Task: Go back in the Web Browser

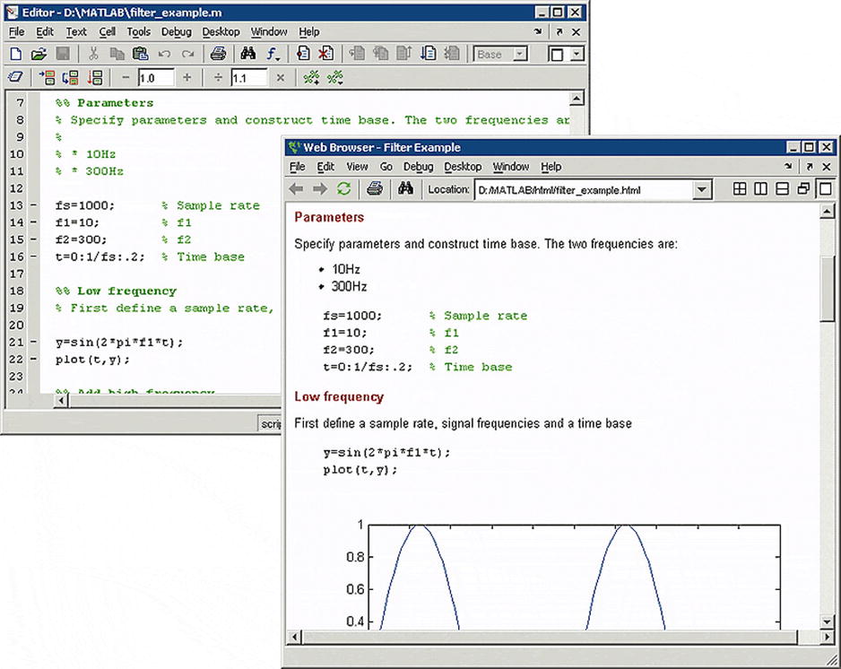Action: click(x=297, y=189)
